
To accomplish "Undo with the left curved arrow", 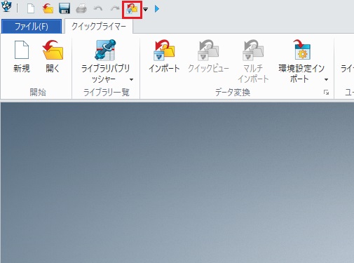I will coord(98,8).
